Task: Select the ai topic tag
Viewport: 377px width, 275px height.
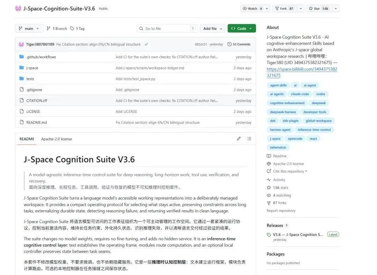Action: click(295, 85)
